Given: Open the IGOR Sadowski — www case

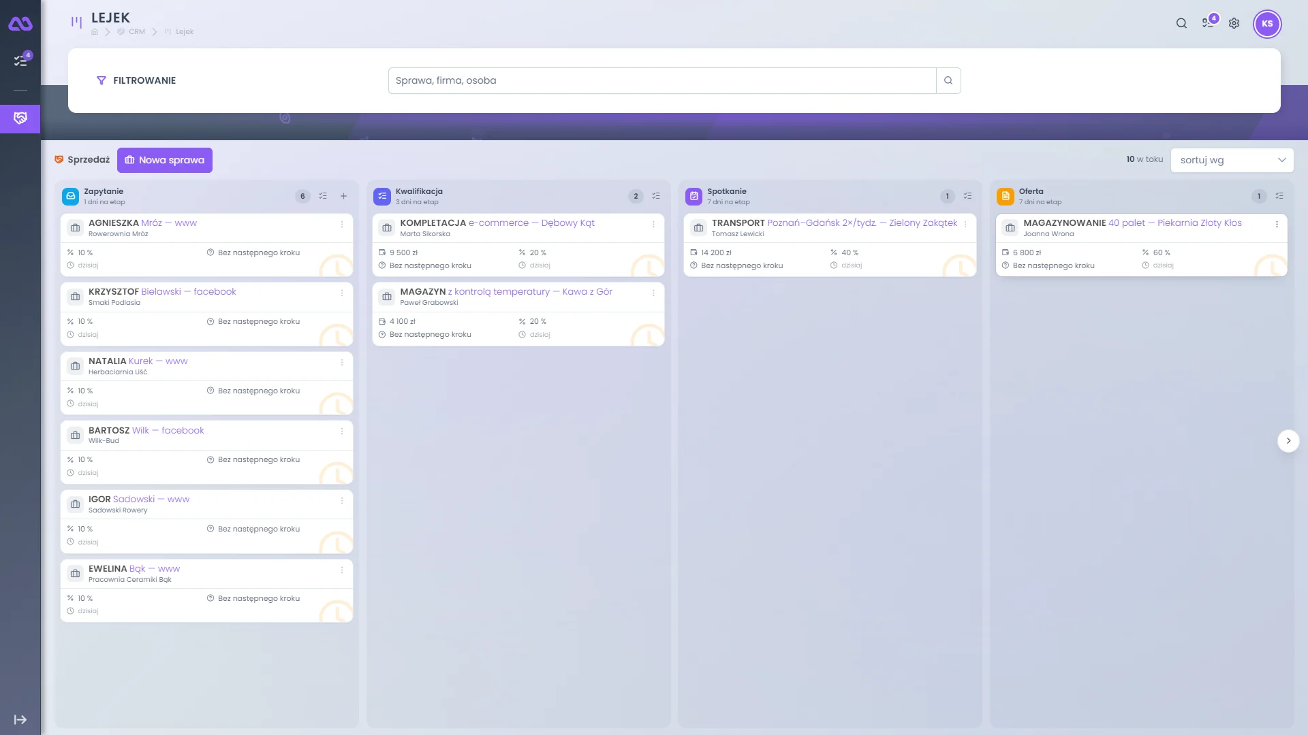Looking at the screenshot, I should (139, 499).
